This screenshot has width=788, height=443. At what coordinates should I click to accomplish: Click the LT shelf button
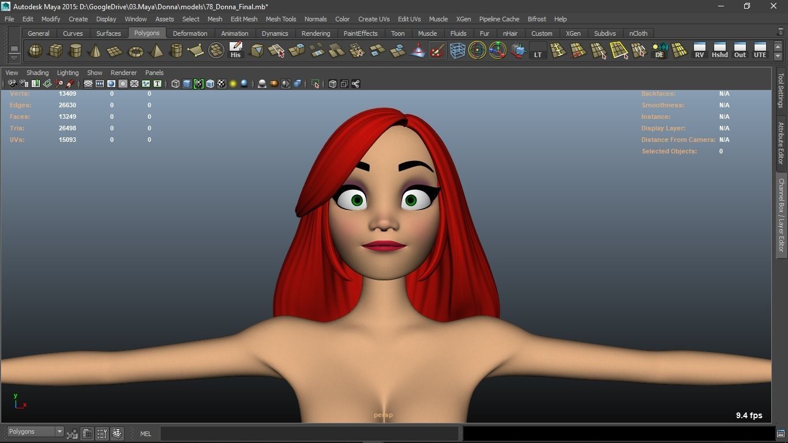point(538,51)
